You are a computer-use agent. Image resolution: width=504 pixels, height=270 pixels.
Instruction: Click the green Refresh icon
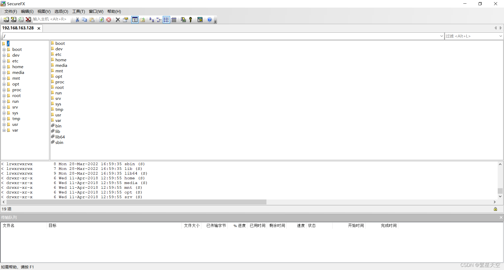(x=101, y=20)
